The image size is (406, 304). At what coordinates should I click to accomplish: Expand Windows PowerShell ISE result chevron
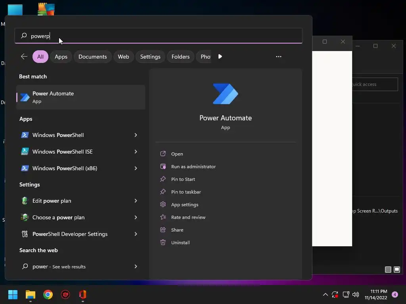pos(136,152)
